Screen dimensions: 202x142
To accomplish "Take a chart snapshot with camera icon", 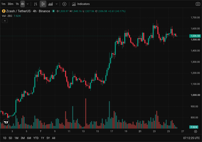I will (x=198, y=4).
